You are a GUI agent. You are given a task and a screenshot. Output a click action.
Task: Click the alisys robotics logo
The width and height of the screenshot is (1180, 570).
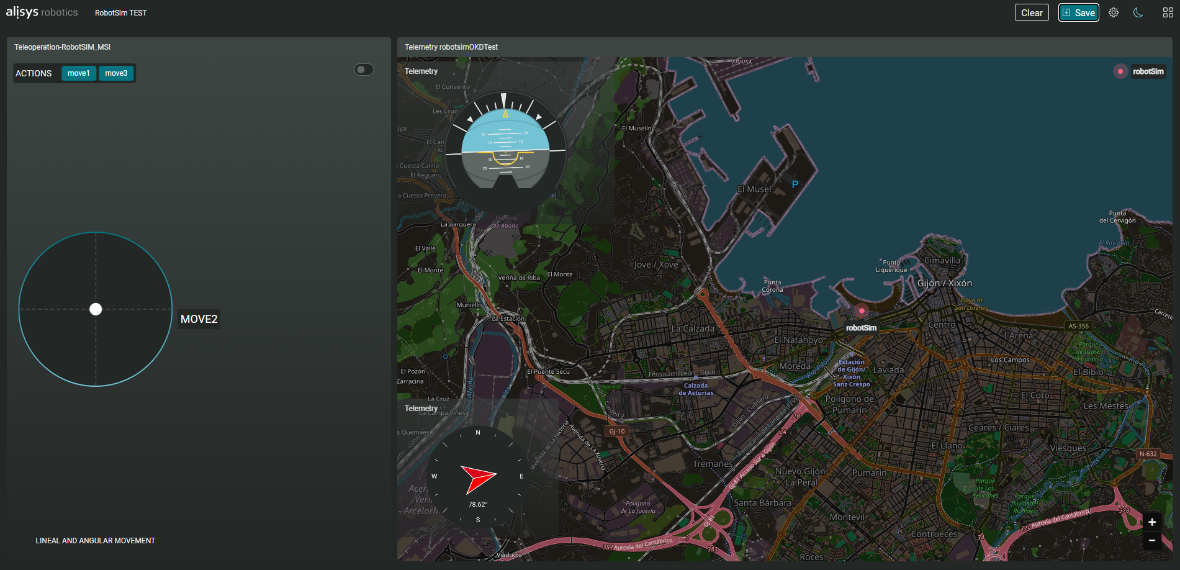42,12
